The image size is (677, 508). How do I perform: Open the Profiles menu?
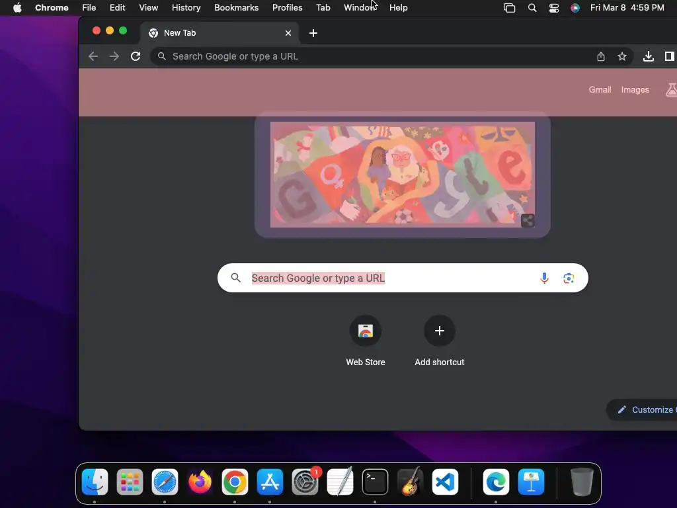point(287,8)
